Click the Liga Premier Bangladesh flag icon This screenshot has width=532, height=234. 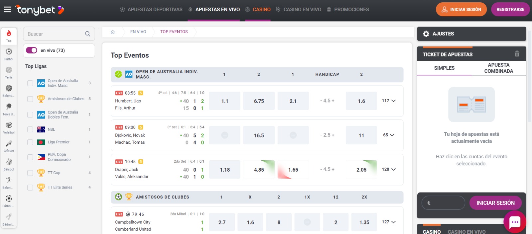[x=41, y=142]
